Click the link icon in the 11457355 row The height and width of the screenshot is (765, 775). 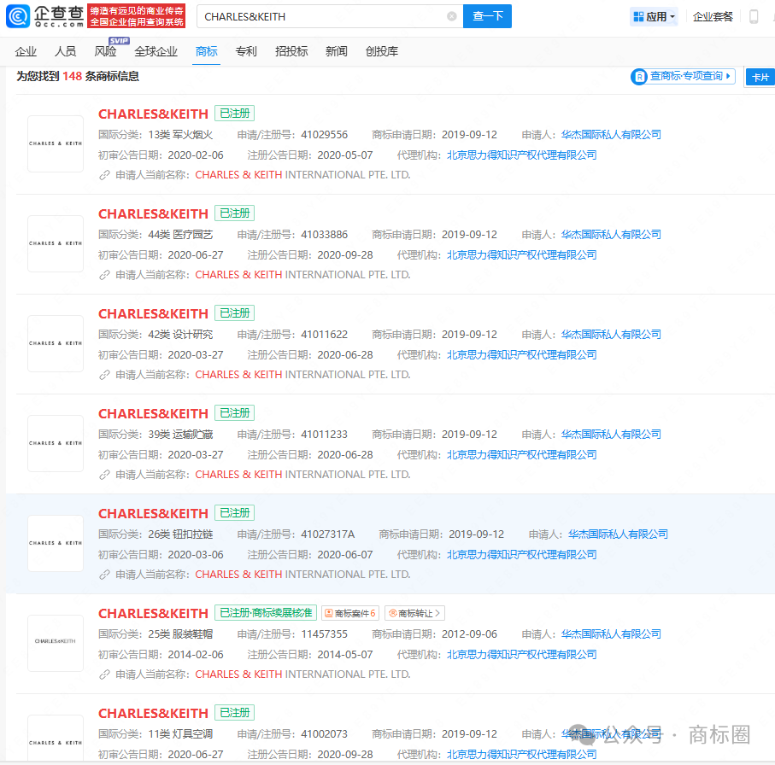pos(104,674)
